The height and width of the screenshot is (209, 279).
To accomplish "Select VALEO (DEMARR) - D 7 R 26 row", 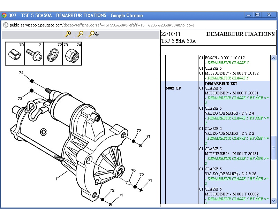I will point(231,174).
